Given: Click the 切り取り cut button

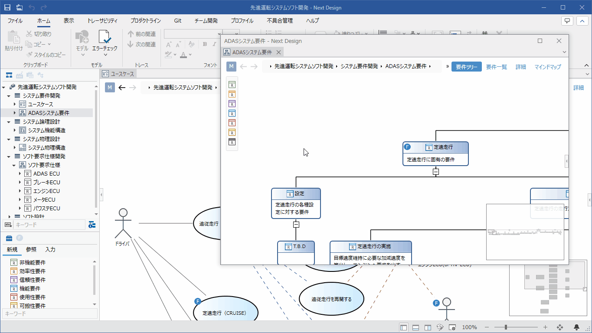Looking at the screenshot, I should pos(39,34).
